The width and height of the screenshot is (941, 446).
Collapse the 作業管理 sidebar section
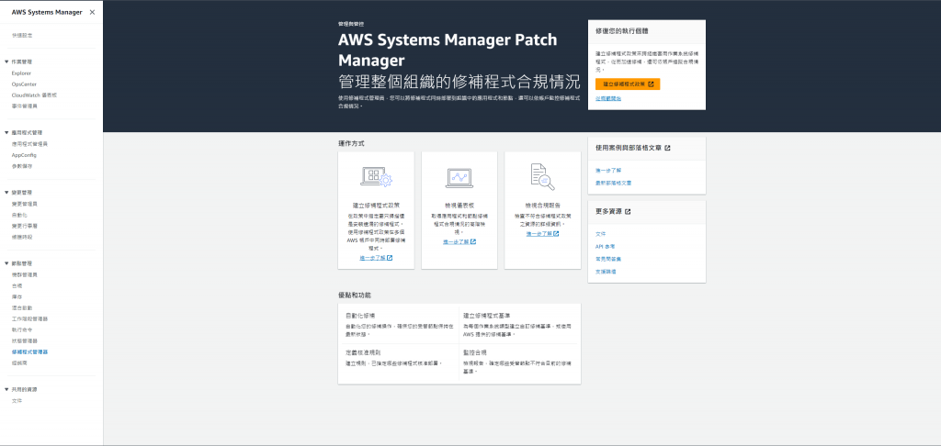pos(6,61)
